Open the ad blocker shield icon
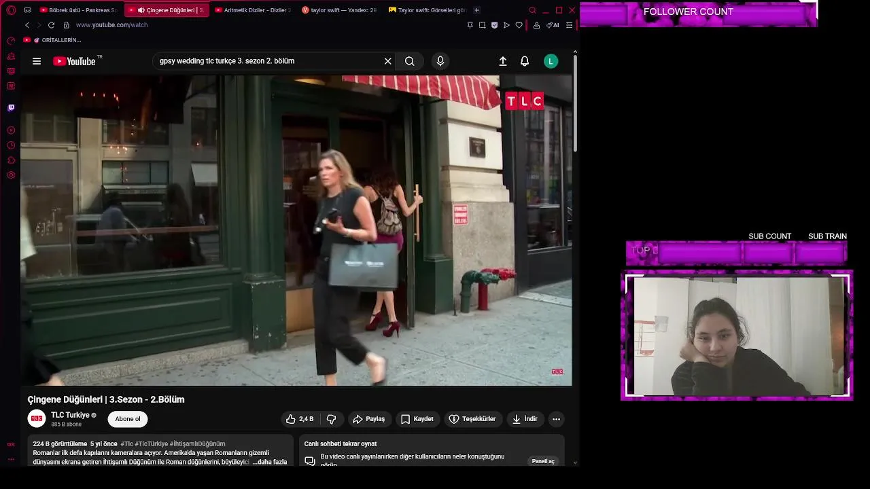Image resolution: width=870 pixels, height=489 pixels. point(494,25)
